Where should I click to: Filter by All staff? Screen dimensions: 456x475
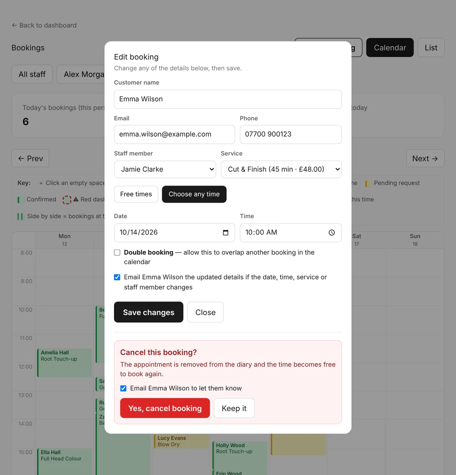32,74
